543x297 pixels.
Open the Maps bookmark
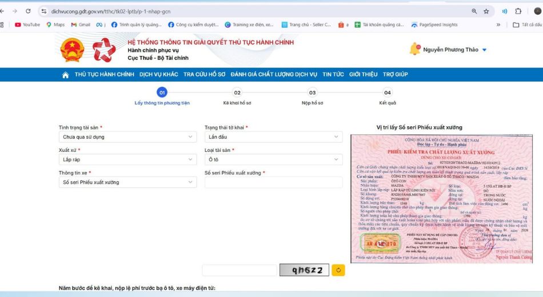tap(55, 25)
